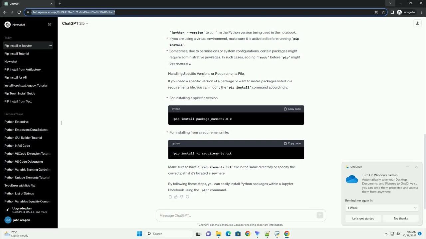This screenshot has width=426, height=239.
Task: Copy the response with clipboard icon
Action: tap(170, 197)
